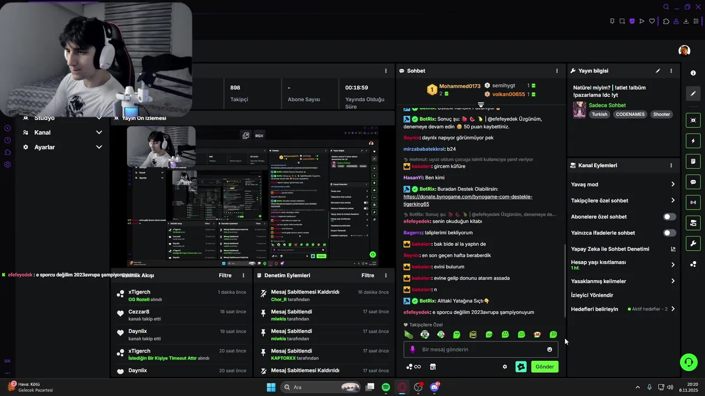
Task: Open Yapay Zeka ile Sohbet Denetimi
Action: [623, 249]
